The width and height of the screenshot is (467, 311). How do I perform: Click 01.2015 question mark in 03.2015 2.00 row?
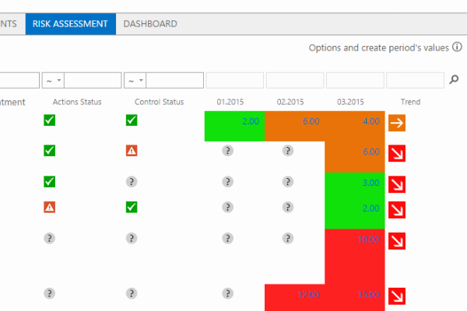(x=228, y=207)
